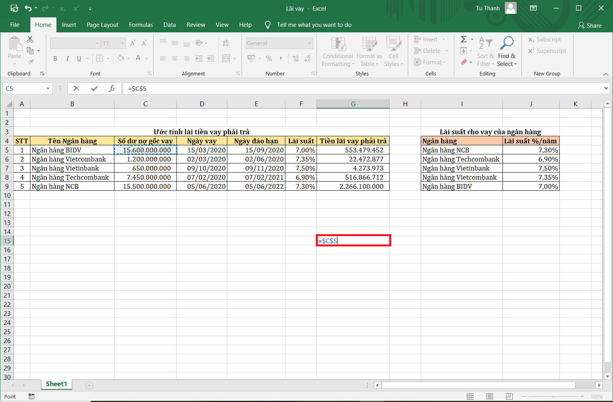Click the Find & Select magnifier icon
Image resolution: width=613 pixels, height=402 pixels.
[x=506, y=43]
